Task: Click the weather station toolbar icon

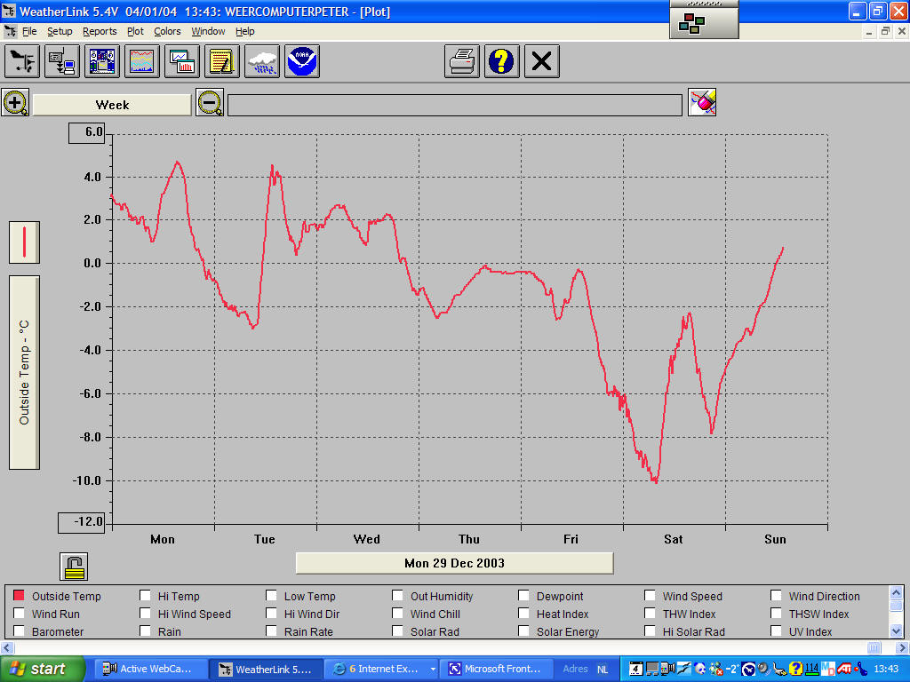Action: (x=22, y=61)
